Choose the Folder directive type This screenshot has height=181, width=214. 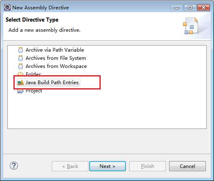click(33, 74)
